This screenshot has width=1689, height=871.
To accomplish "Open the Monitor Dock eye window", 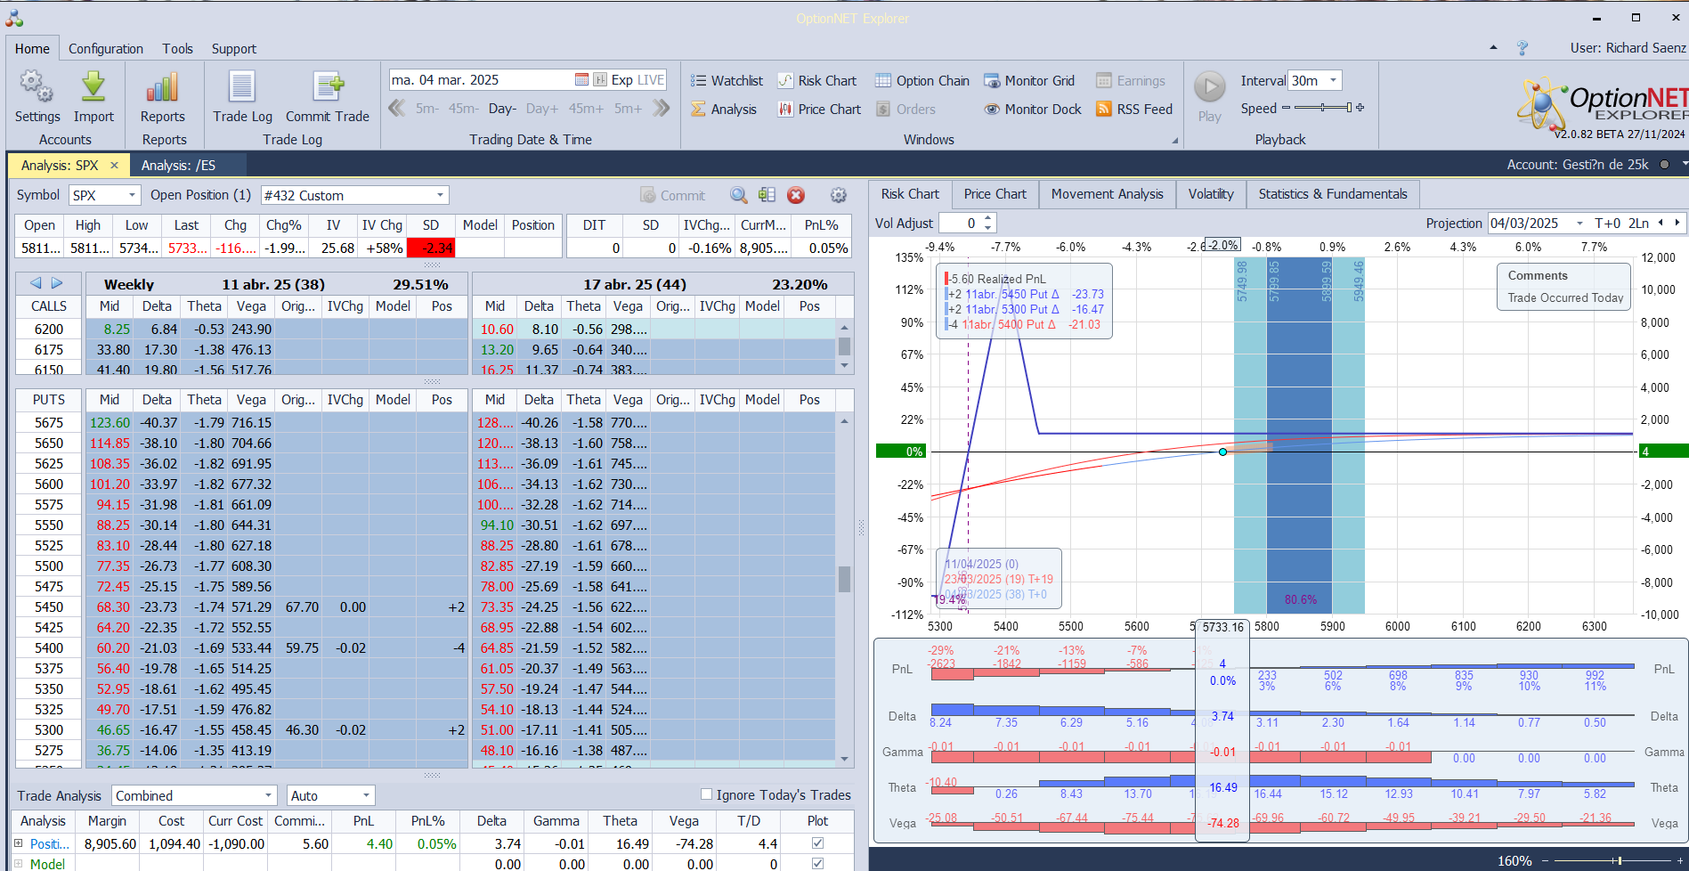I will coord(1033,109).
